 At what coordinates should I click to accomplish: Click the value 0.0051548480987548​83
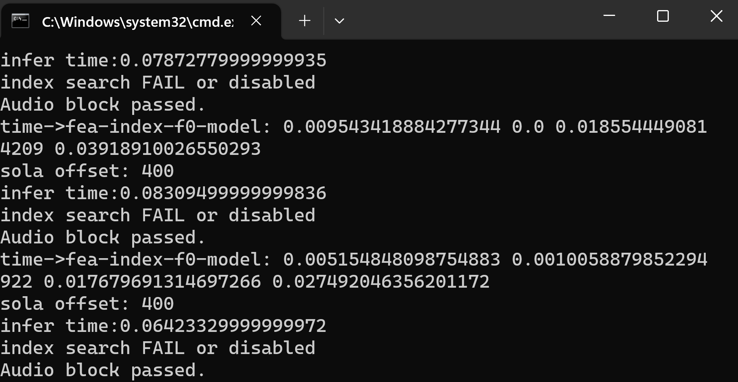(x=392, y=260)
